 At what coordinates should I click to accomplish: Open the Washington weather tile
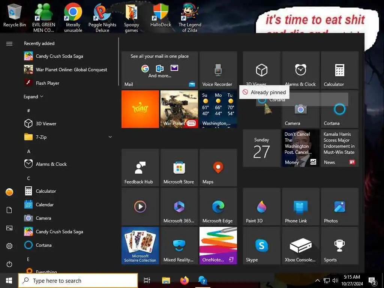click(x=218, y=109)
